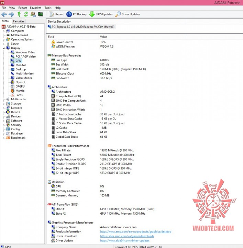Expand the Computer tree node
The width and height of the screenshot is (243, 248).
click(4, 31)
